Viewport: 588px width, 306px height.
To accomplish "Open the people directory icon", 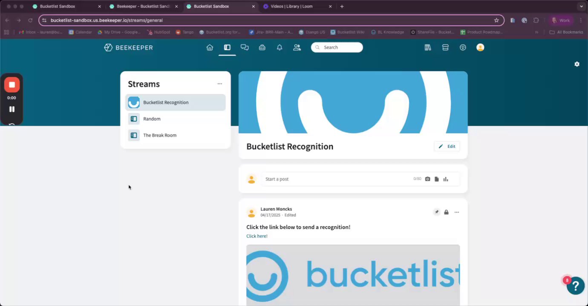I will tap(297, 48).
